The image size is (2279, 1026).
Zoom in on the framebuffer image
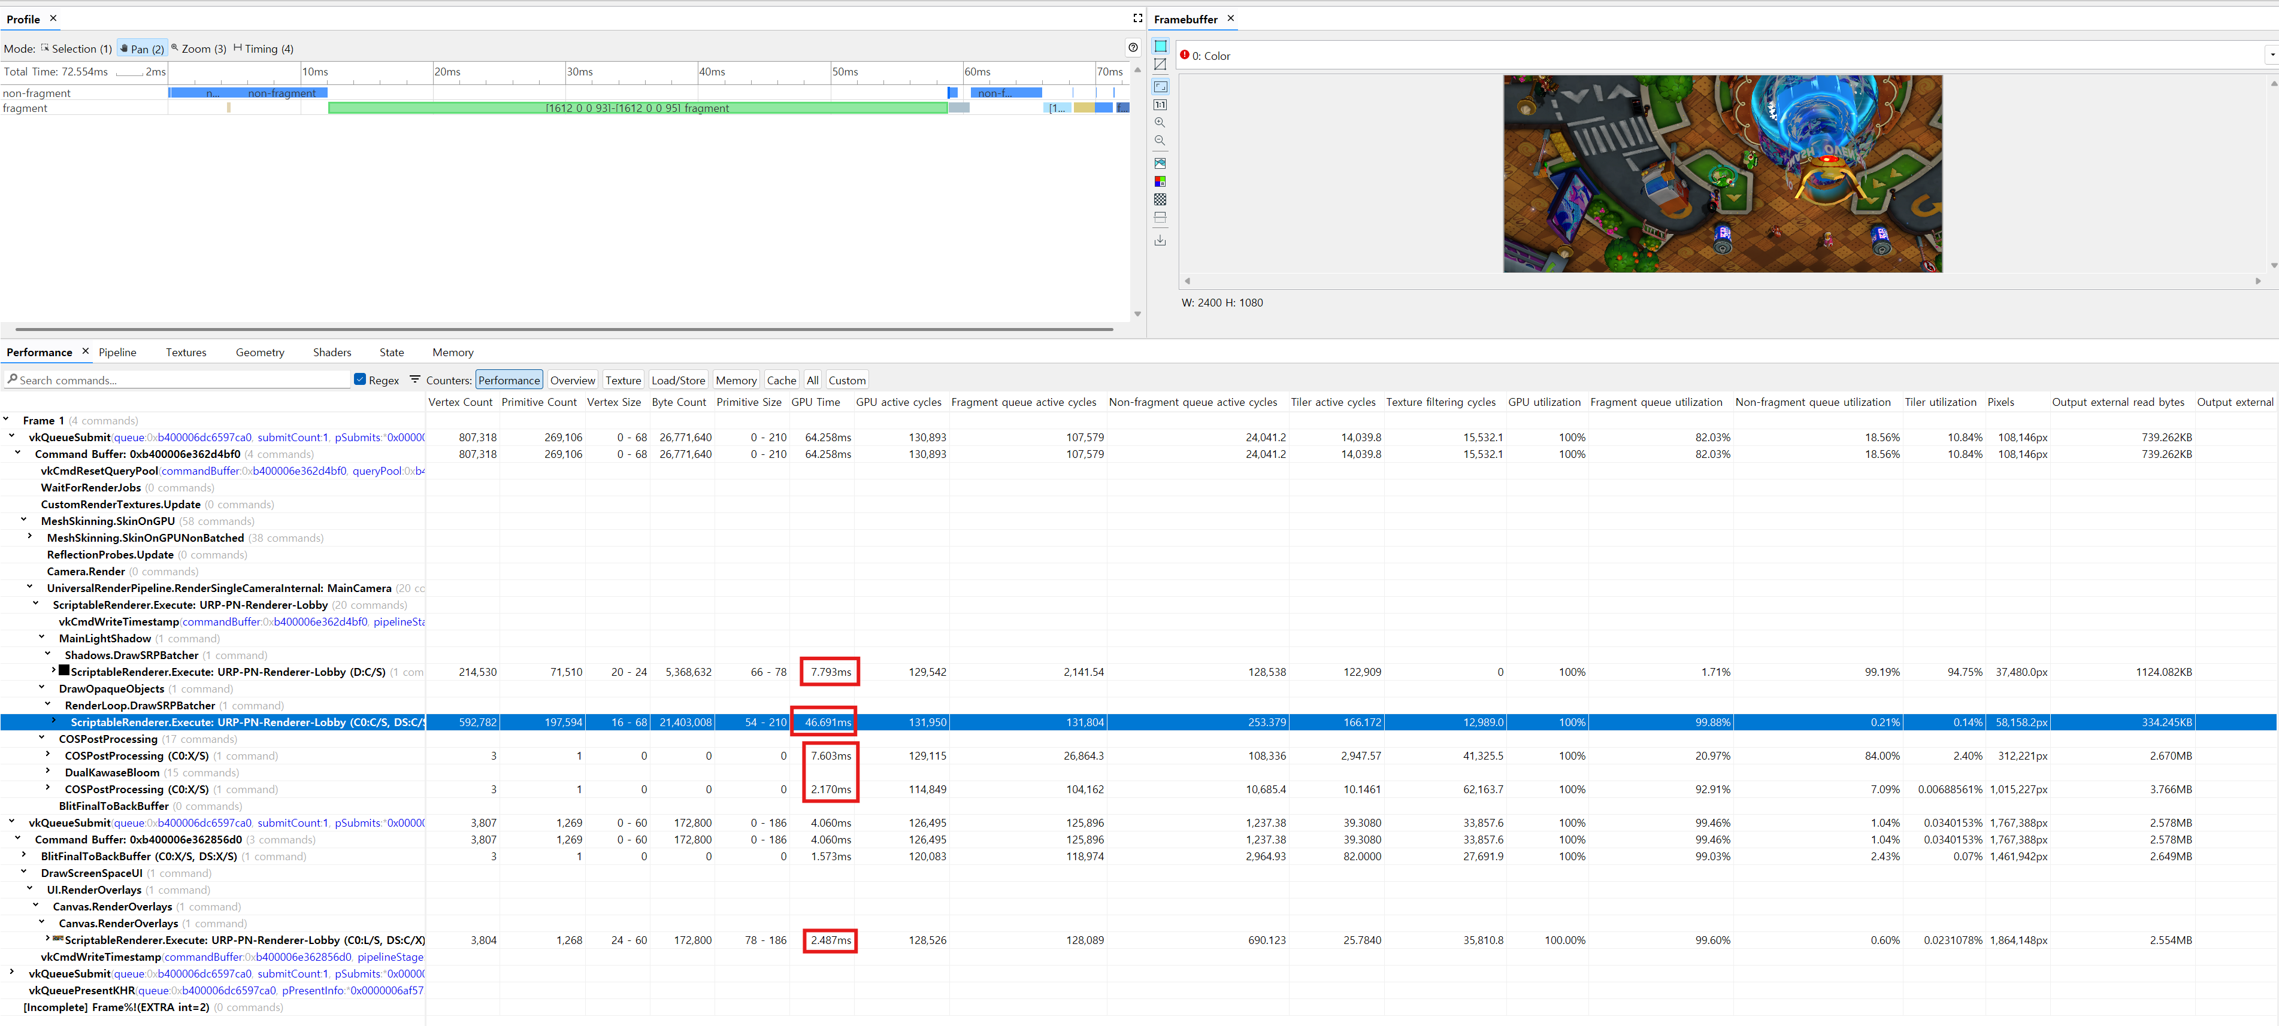1160,123
